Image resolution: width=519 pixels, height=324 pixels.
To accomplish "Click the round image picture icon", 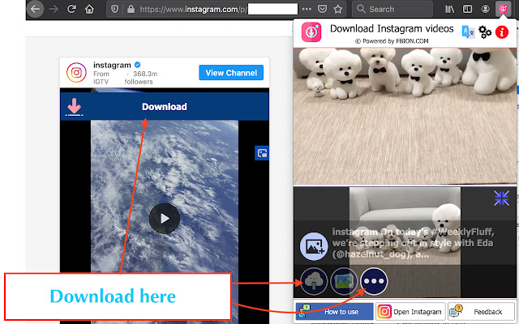I will point(344,281).
